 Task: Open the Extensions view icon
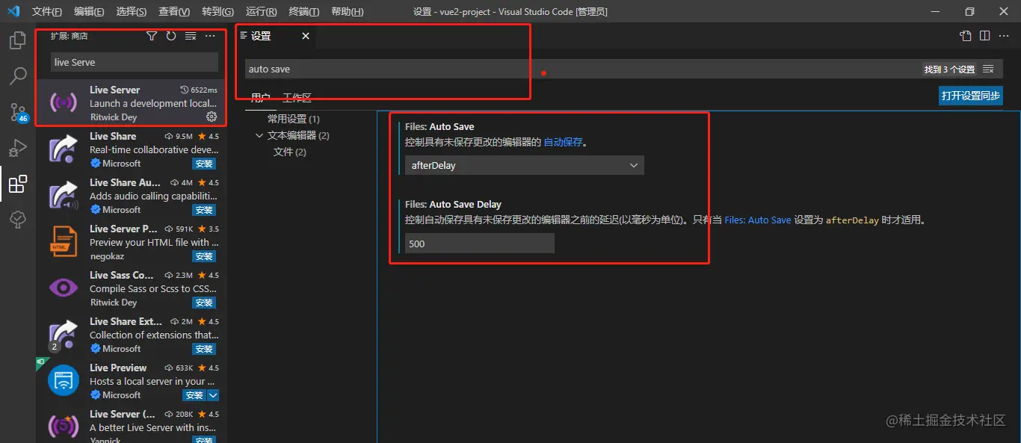click(18, 184)
